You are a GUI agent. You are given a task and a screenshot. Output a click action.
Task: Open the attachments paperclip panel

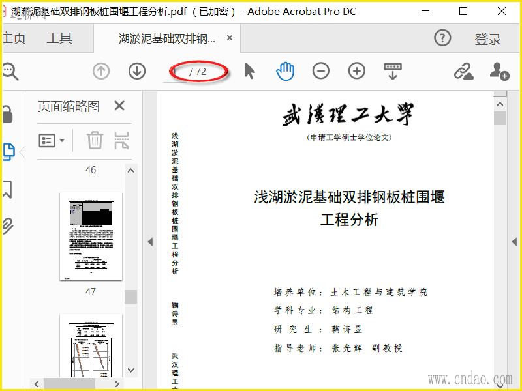tap(8, 226)
